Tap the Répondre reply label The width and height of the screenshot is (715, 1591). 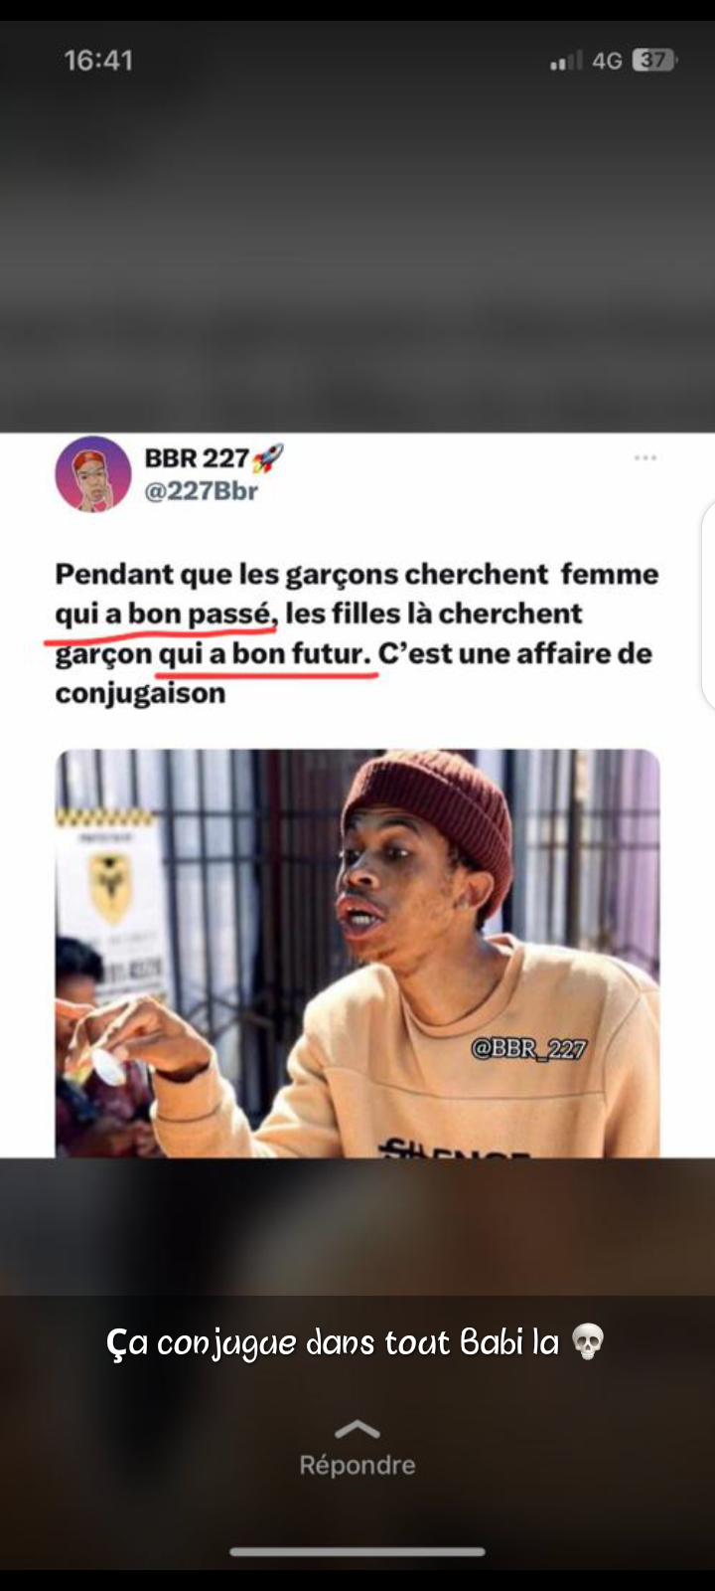pyautogui.click(x=357, y=1465)
